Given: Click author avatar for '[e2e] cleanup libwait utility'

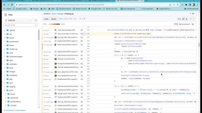Looking at the screenshot, I should coord(56,45).
